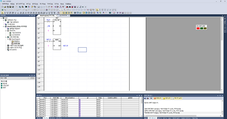Click the New Project icon in toolbar
This screenshot has width=227, height=119.
[2, 7]
